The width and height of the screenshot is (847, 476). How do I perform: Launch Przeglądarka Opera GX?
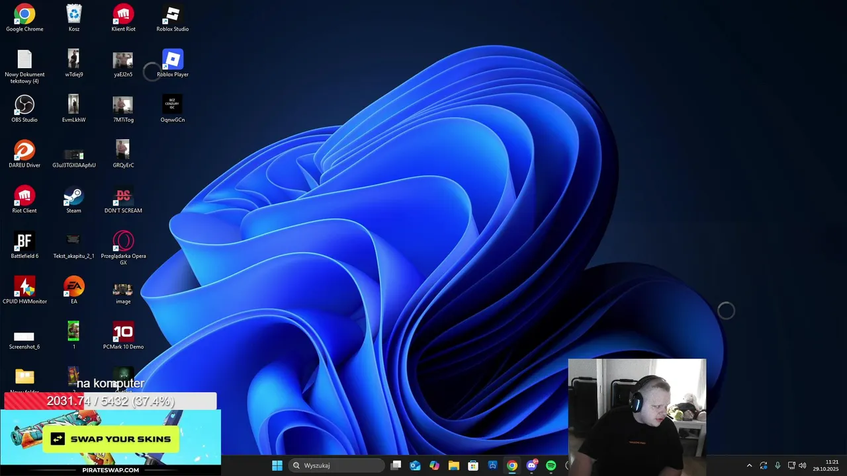pos(123,249)
